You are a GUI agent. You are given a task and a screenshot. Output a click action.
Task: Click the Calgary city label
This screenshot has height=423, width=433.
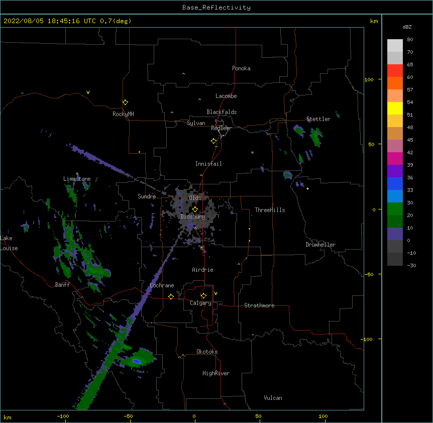(200, 303)
